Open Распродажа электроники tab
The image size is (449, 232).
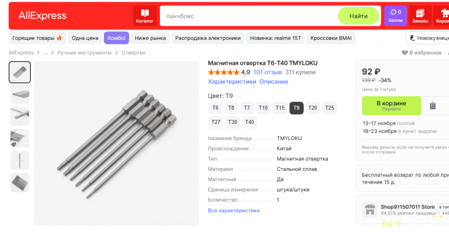click(208, 38)
